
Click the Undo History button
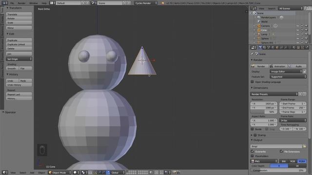[19, 85]
